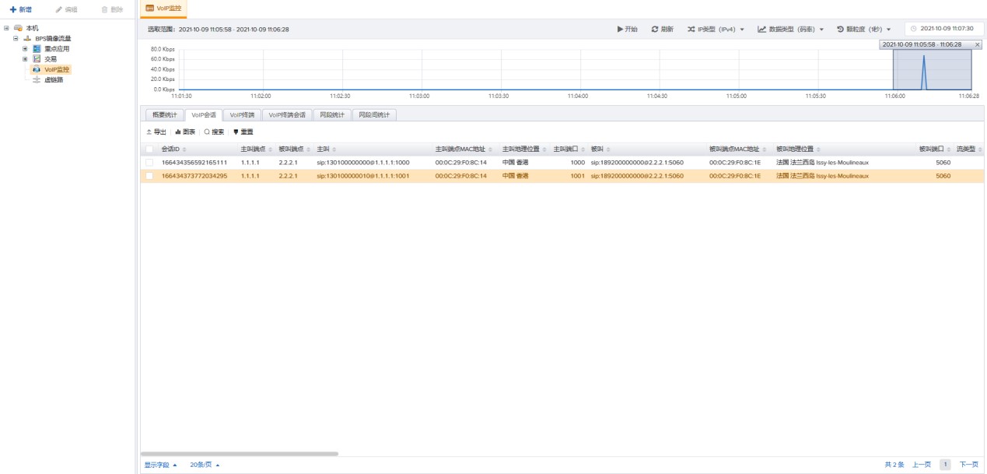
Task: Toggle the select-all checkbox in table header
Action: coord(149,149)
